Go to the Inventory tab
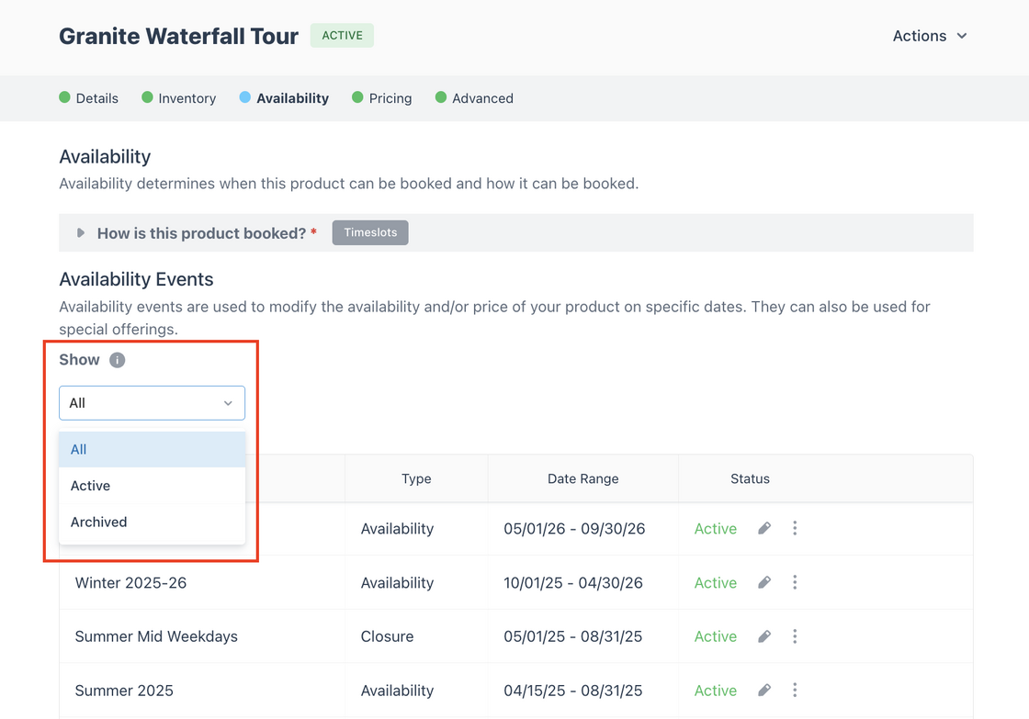Image resolution: width=1029 pixels, height=719 pixels. coord(187,97)
